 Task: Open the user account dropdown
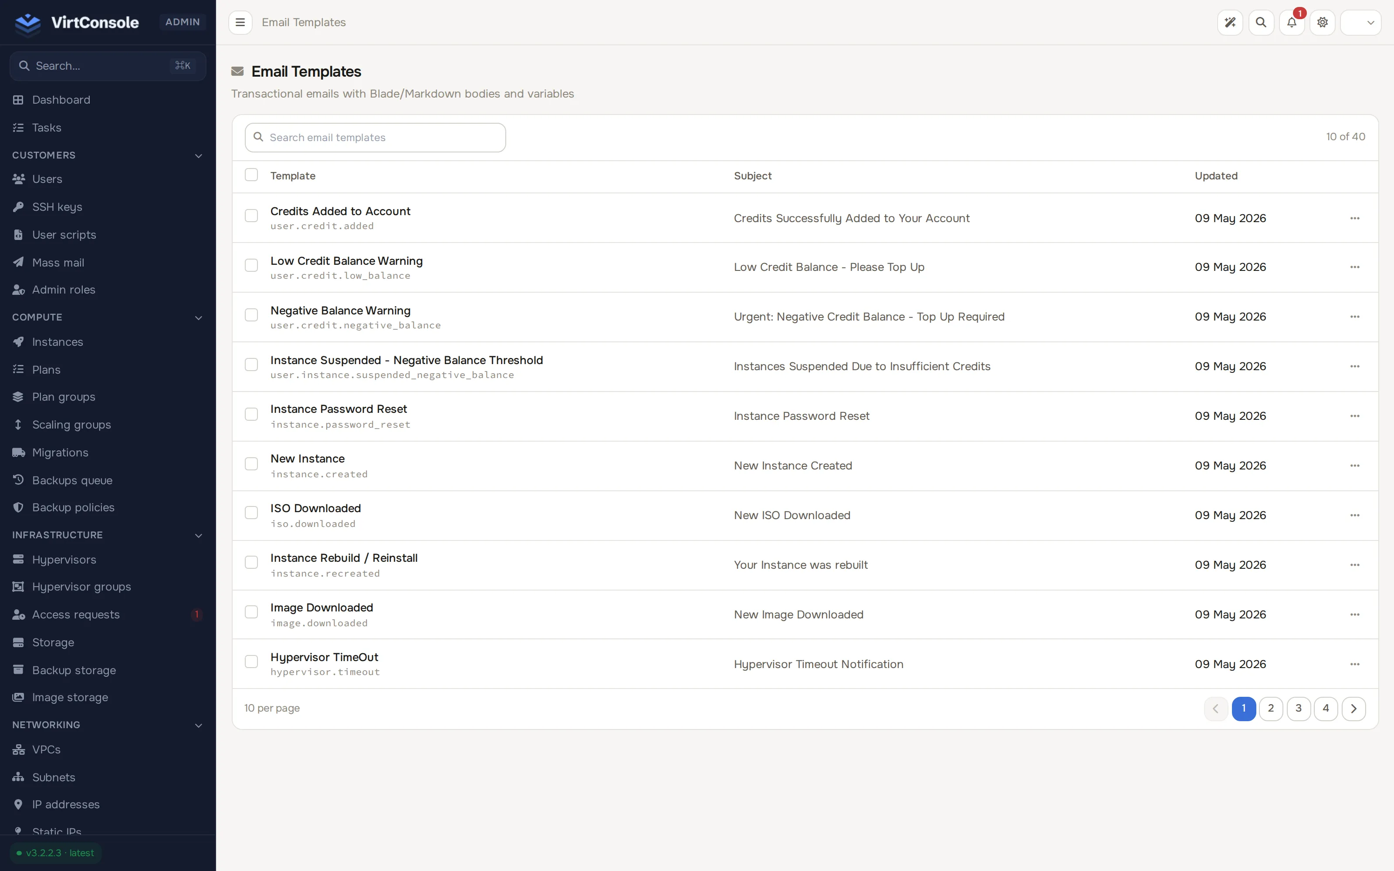click(1360, 23)
